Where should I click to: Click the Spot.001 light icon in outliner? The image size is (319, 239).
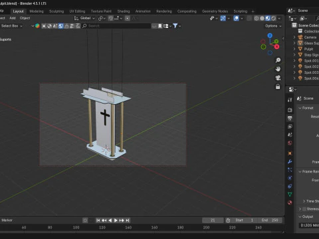(x=300, y=60)
